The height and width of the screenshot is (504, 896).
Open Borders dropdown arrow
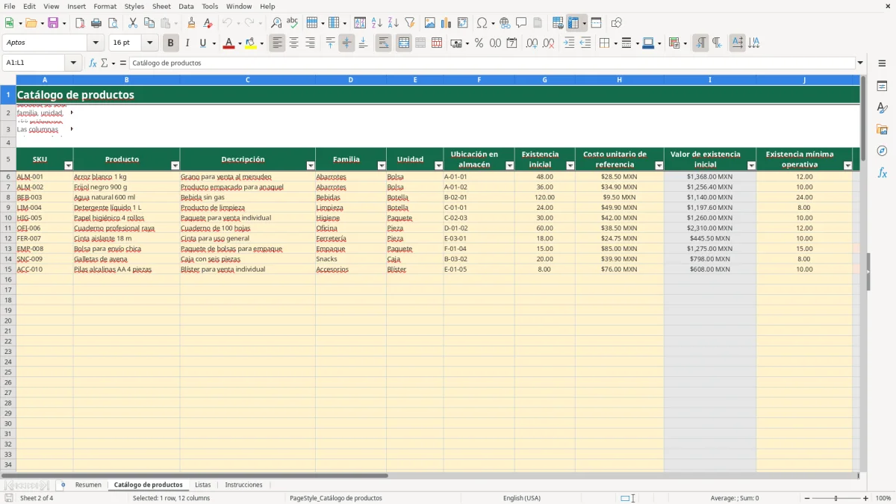tap(615, 43)
